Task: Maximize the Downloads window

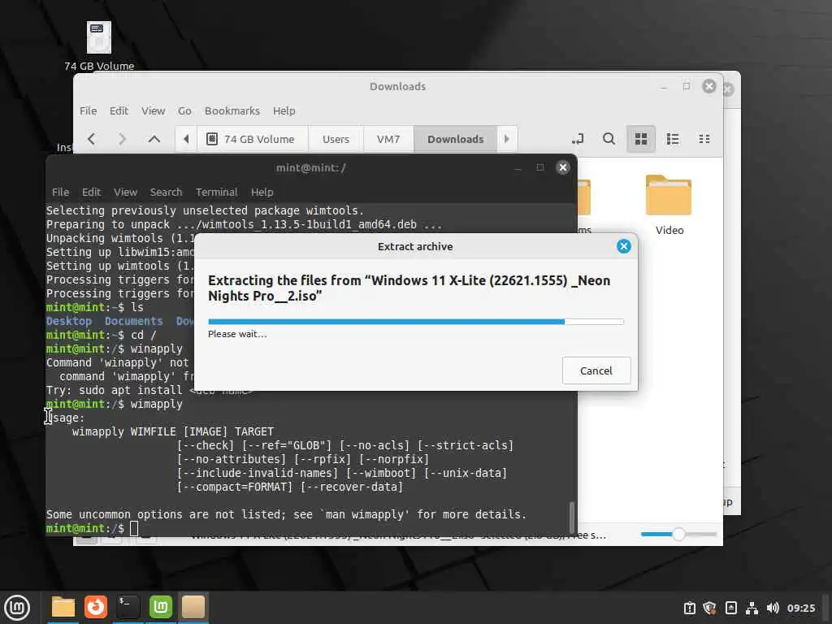Action: pos(687,86)
